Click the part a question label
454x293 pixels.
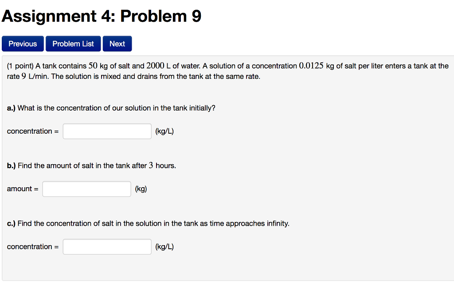pyautogui.click(x=111, y=108)
